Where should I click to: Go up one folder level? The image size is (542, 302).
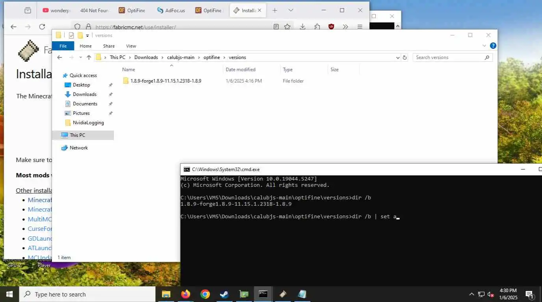pyautogui.click(x=89, y=57)
